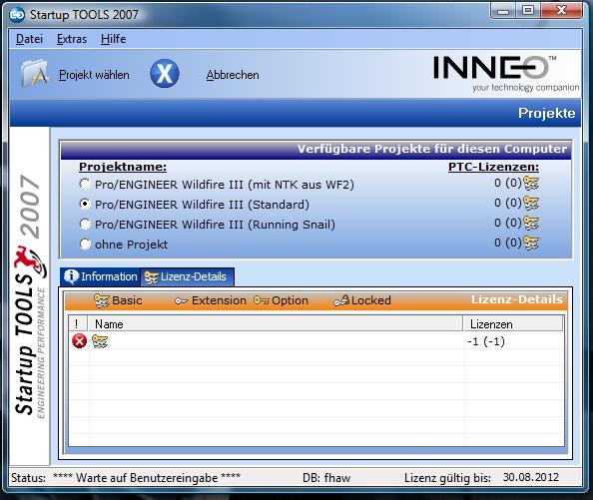This screenshot has height=500, width=593.
Task: Open the Extras menu
Action: click(72, 39)
